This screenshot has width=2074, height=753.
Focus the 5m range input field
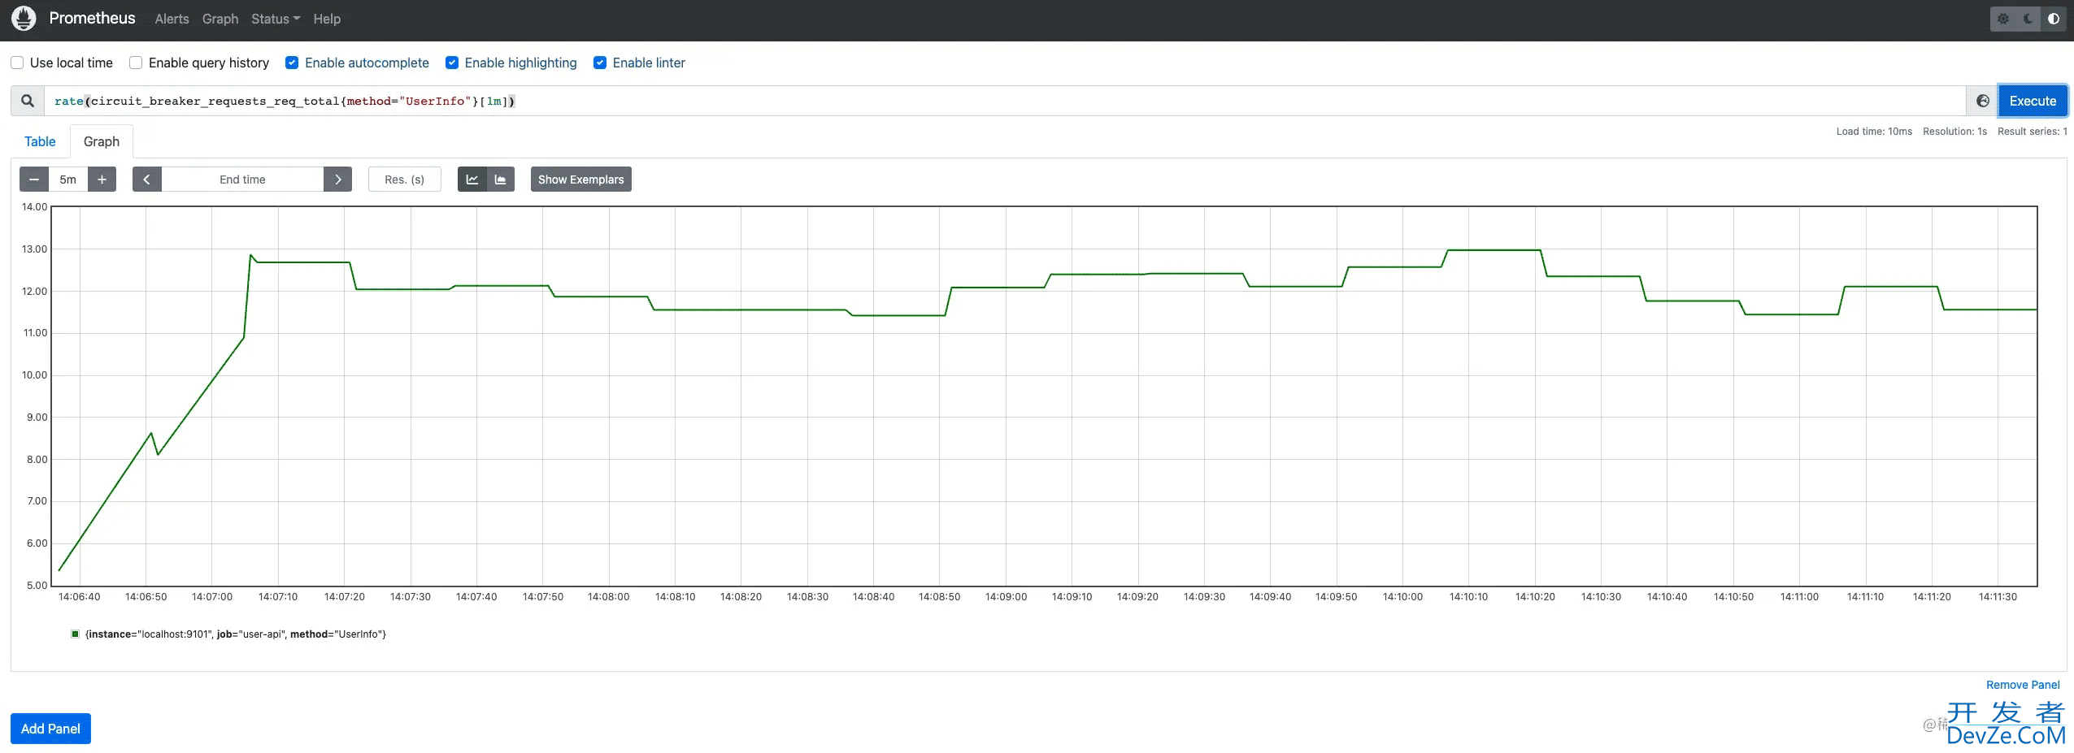pos(68,180)
